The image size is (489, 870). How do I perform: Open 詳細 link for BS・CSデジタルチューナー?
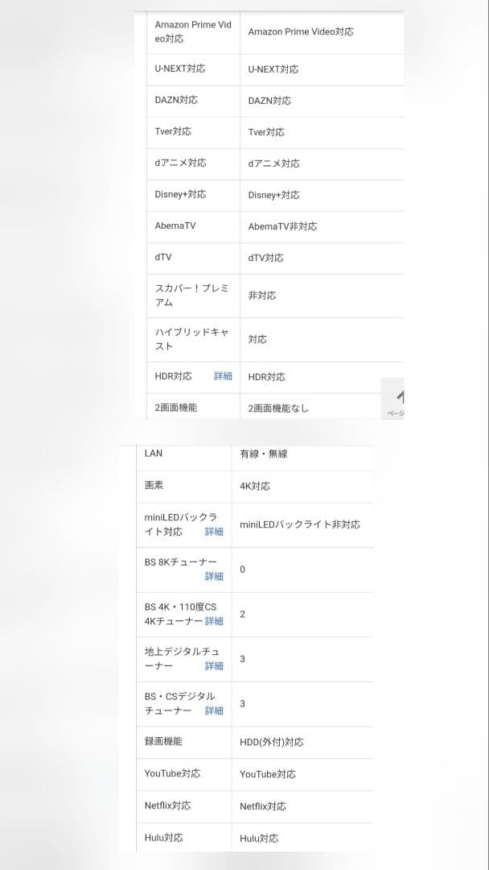(x=214, y=710)
